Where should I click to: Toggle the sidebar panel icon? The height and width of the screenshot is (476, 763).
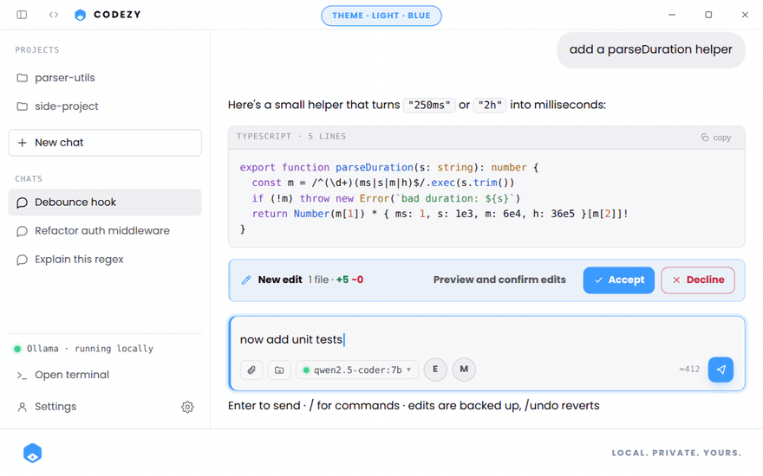coord(22,15)
